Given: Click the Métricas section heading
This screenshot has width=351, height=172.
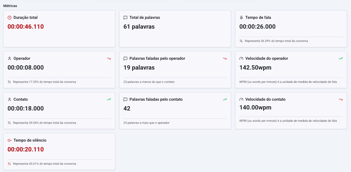Looking at the screenshot, I should coord(10,6).
